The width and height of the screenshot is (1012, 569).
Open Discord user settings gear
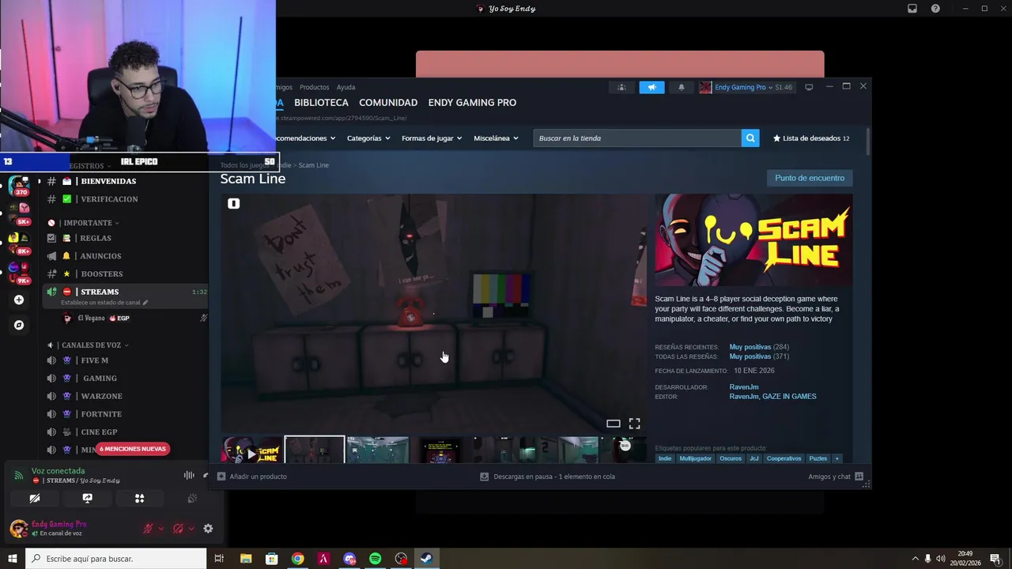point(208,529)
